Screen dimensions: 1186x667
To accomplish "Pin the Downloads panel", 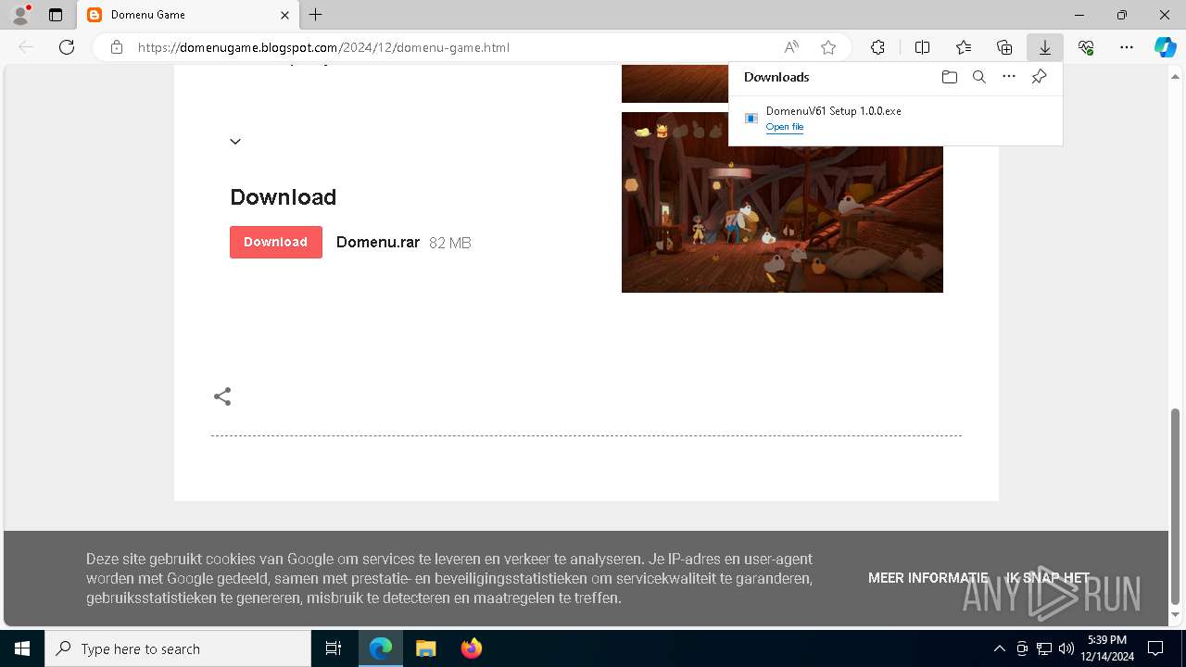I will (1039, 77).
